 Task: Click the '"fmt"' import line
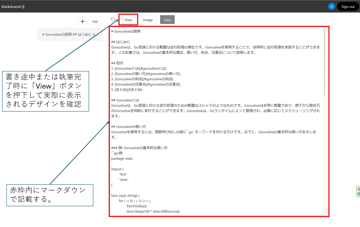pyautogui.click(x=123, y=174)
